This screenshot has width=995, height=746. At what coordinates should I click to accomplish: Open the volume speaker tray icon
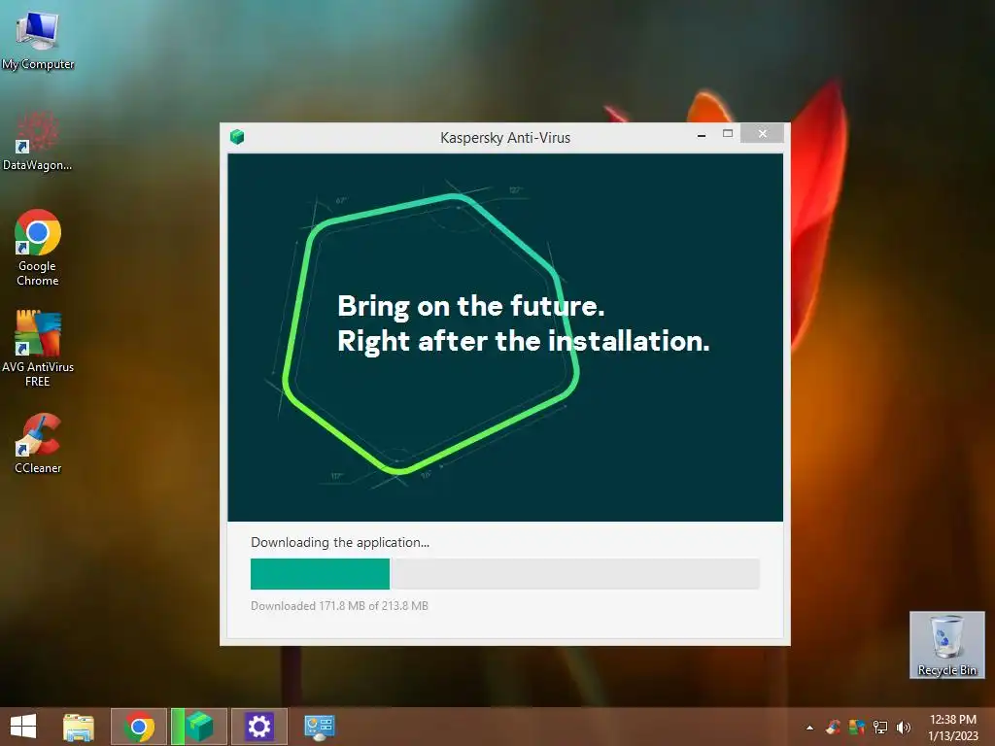(904, 727)
